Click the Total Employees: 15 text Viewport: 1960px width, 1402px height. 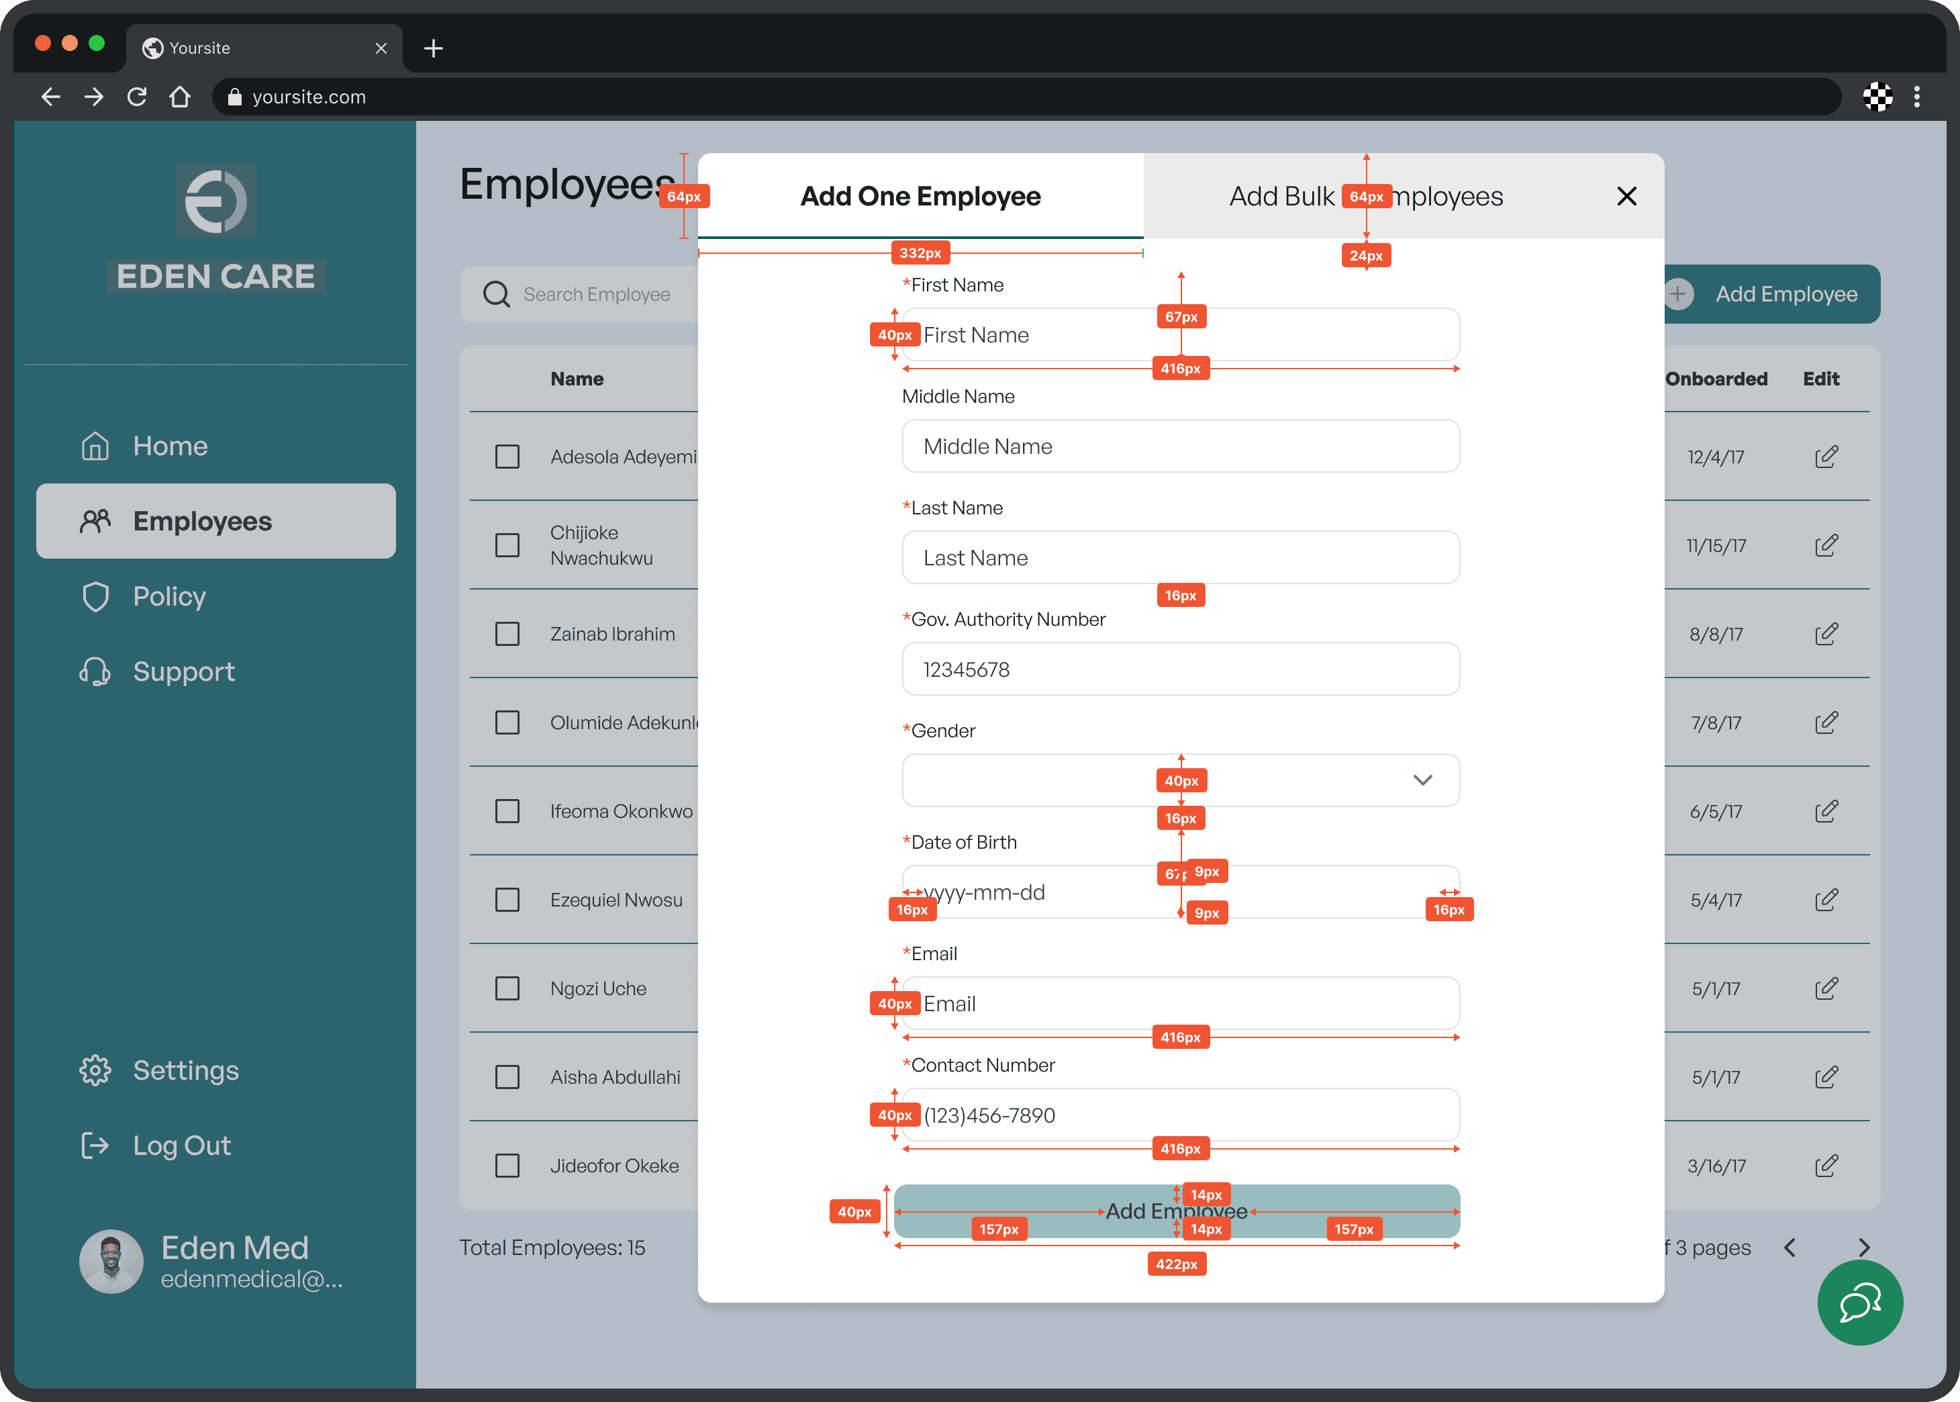(x=552, y=1248)
